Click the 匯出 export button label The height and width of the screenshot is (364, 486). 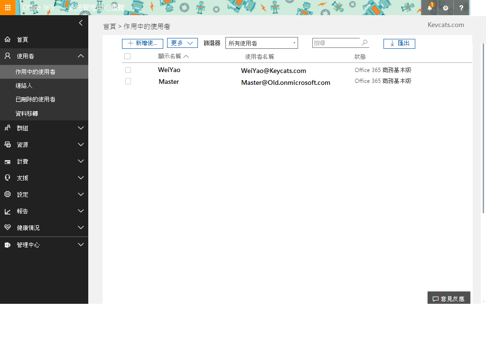[x=403, y=43]
